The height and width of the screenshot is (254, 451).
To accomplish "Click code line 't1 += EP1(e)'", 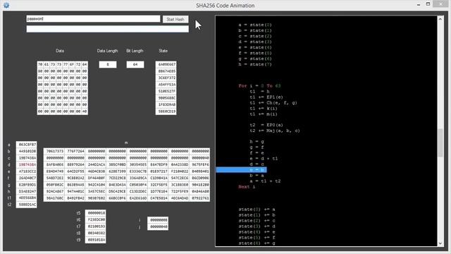I will [266, 97].
